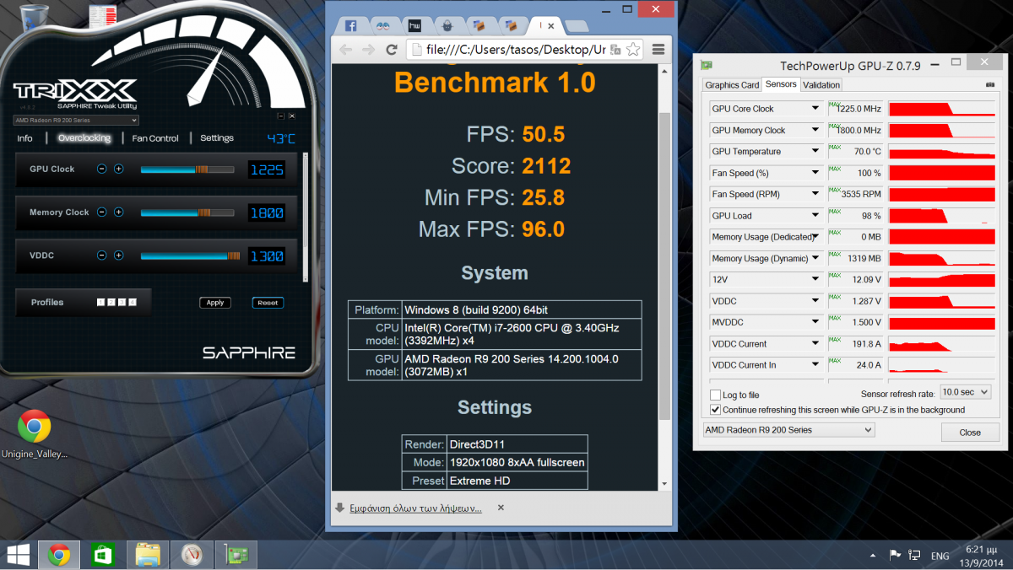Open the Settings tab in TRIXX
The image size is (1013, 570).
[x=217, y=138]
